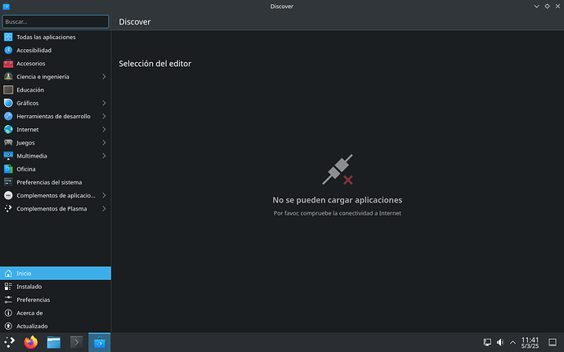Viewport: 564px width, 352px height.
Task: Click the Multimedia category label
Action: (32, 156)
